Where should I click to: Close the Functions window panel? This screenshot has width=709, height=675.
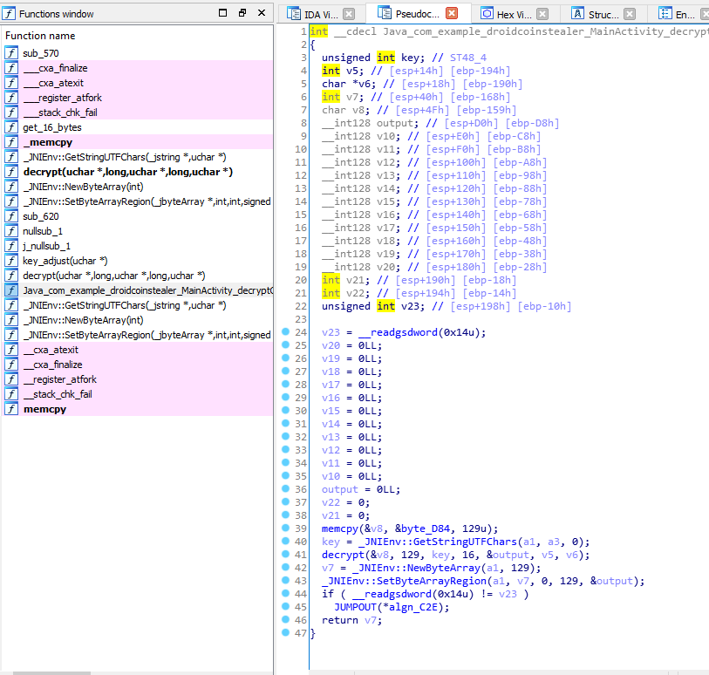pyautogui.click(x=262, y=14)
